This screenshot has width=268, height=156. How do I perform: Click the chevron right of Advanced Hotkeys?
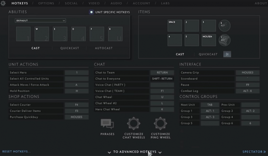[160, 152]
